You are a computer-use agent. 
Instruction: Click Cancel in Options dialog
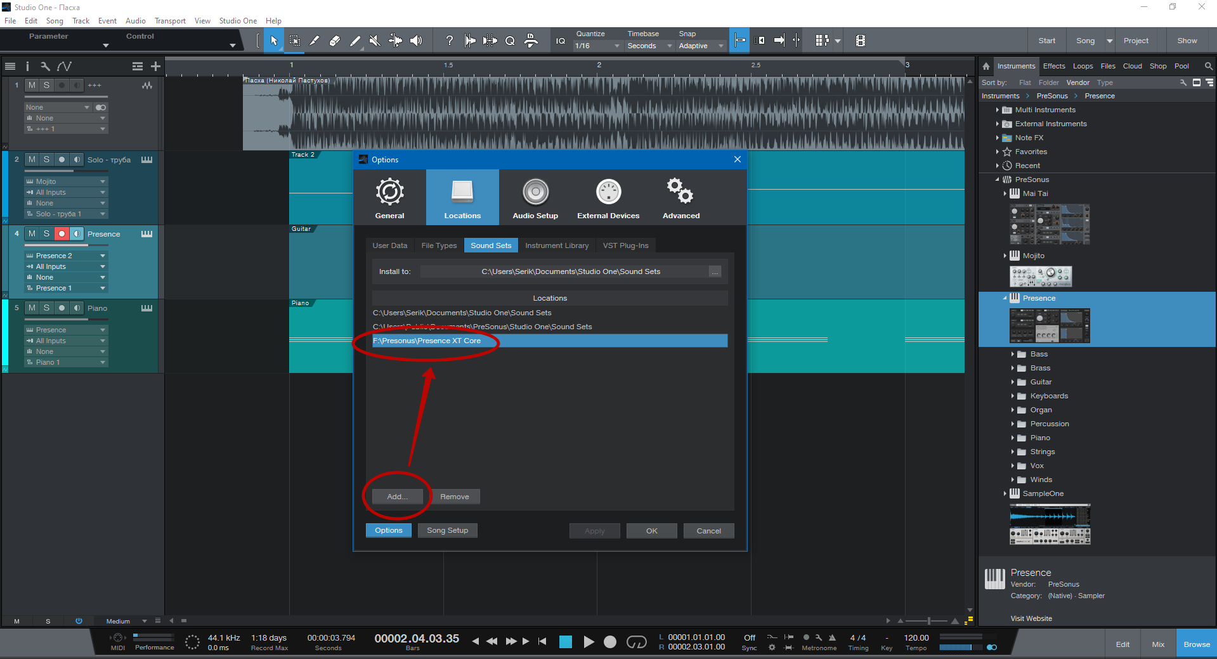click(x=709, y=531)
